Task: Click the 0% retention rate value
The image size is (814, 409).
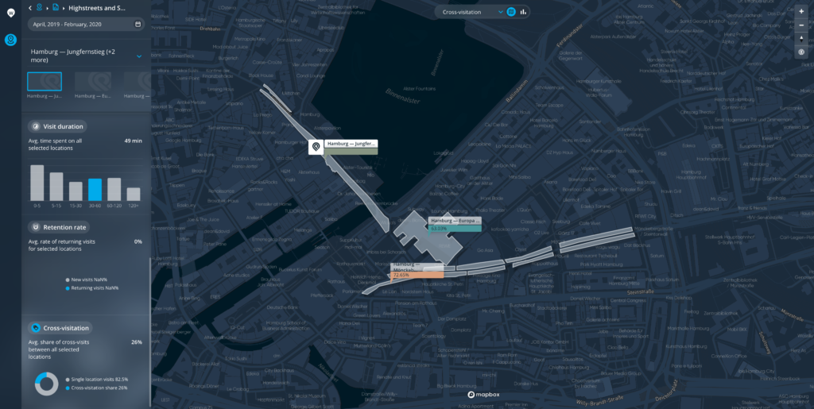Action: pos(138,241)
